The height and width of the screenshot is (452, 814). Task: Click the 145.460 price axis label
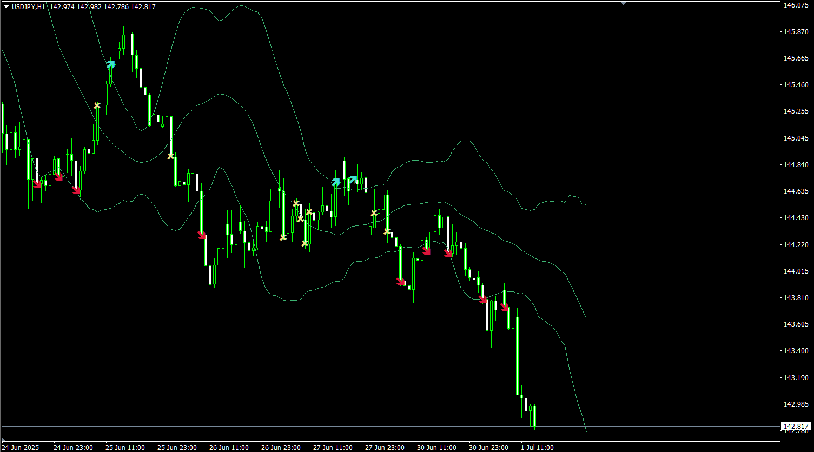[796, 85]
